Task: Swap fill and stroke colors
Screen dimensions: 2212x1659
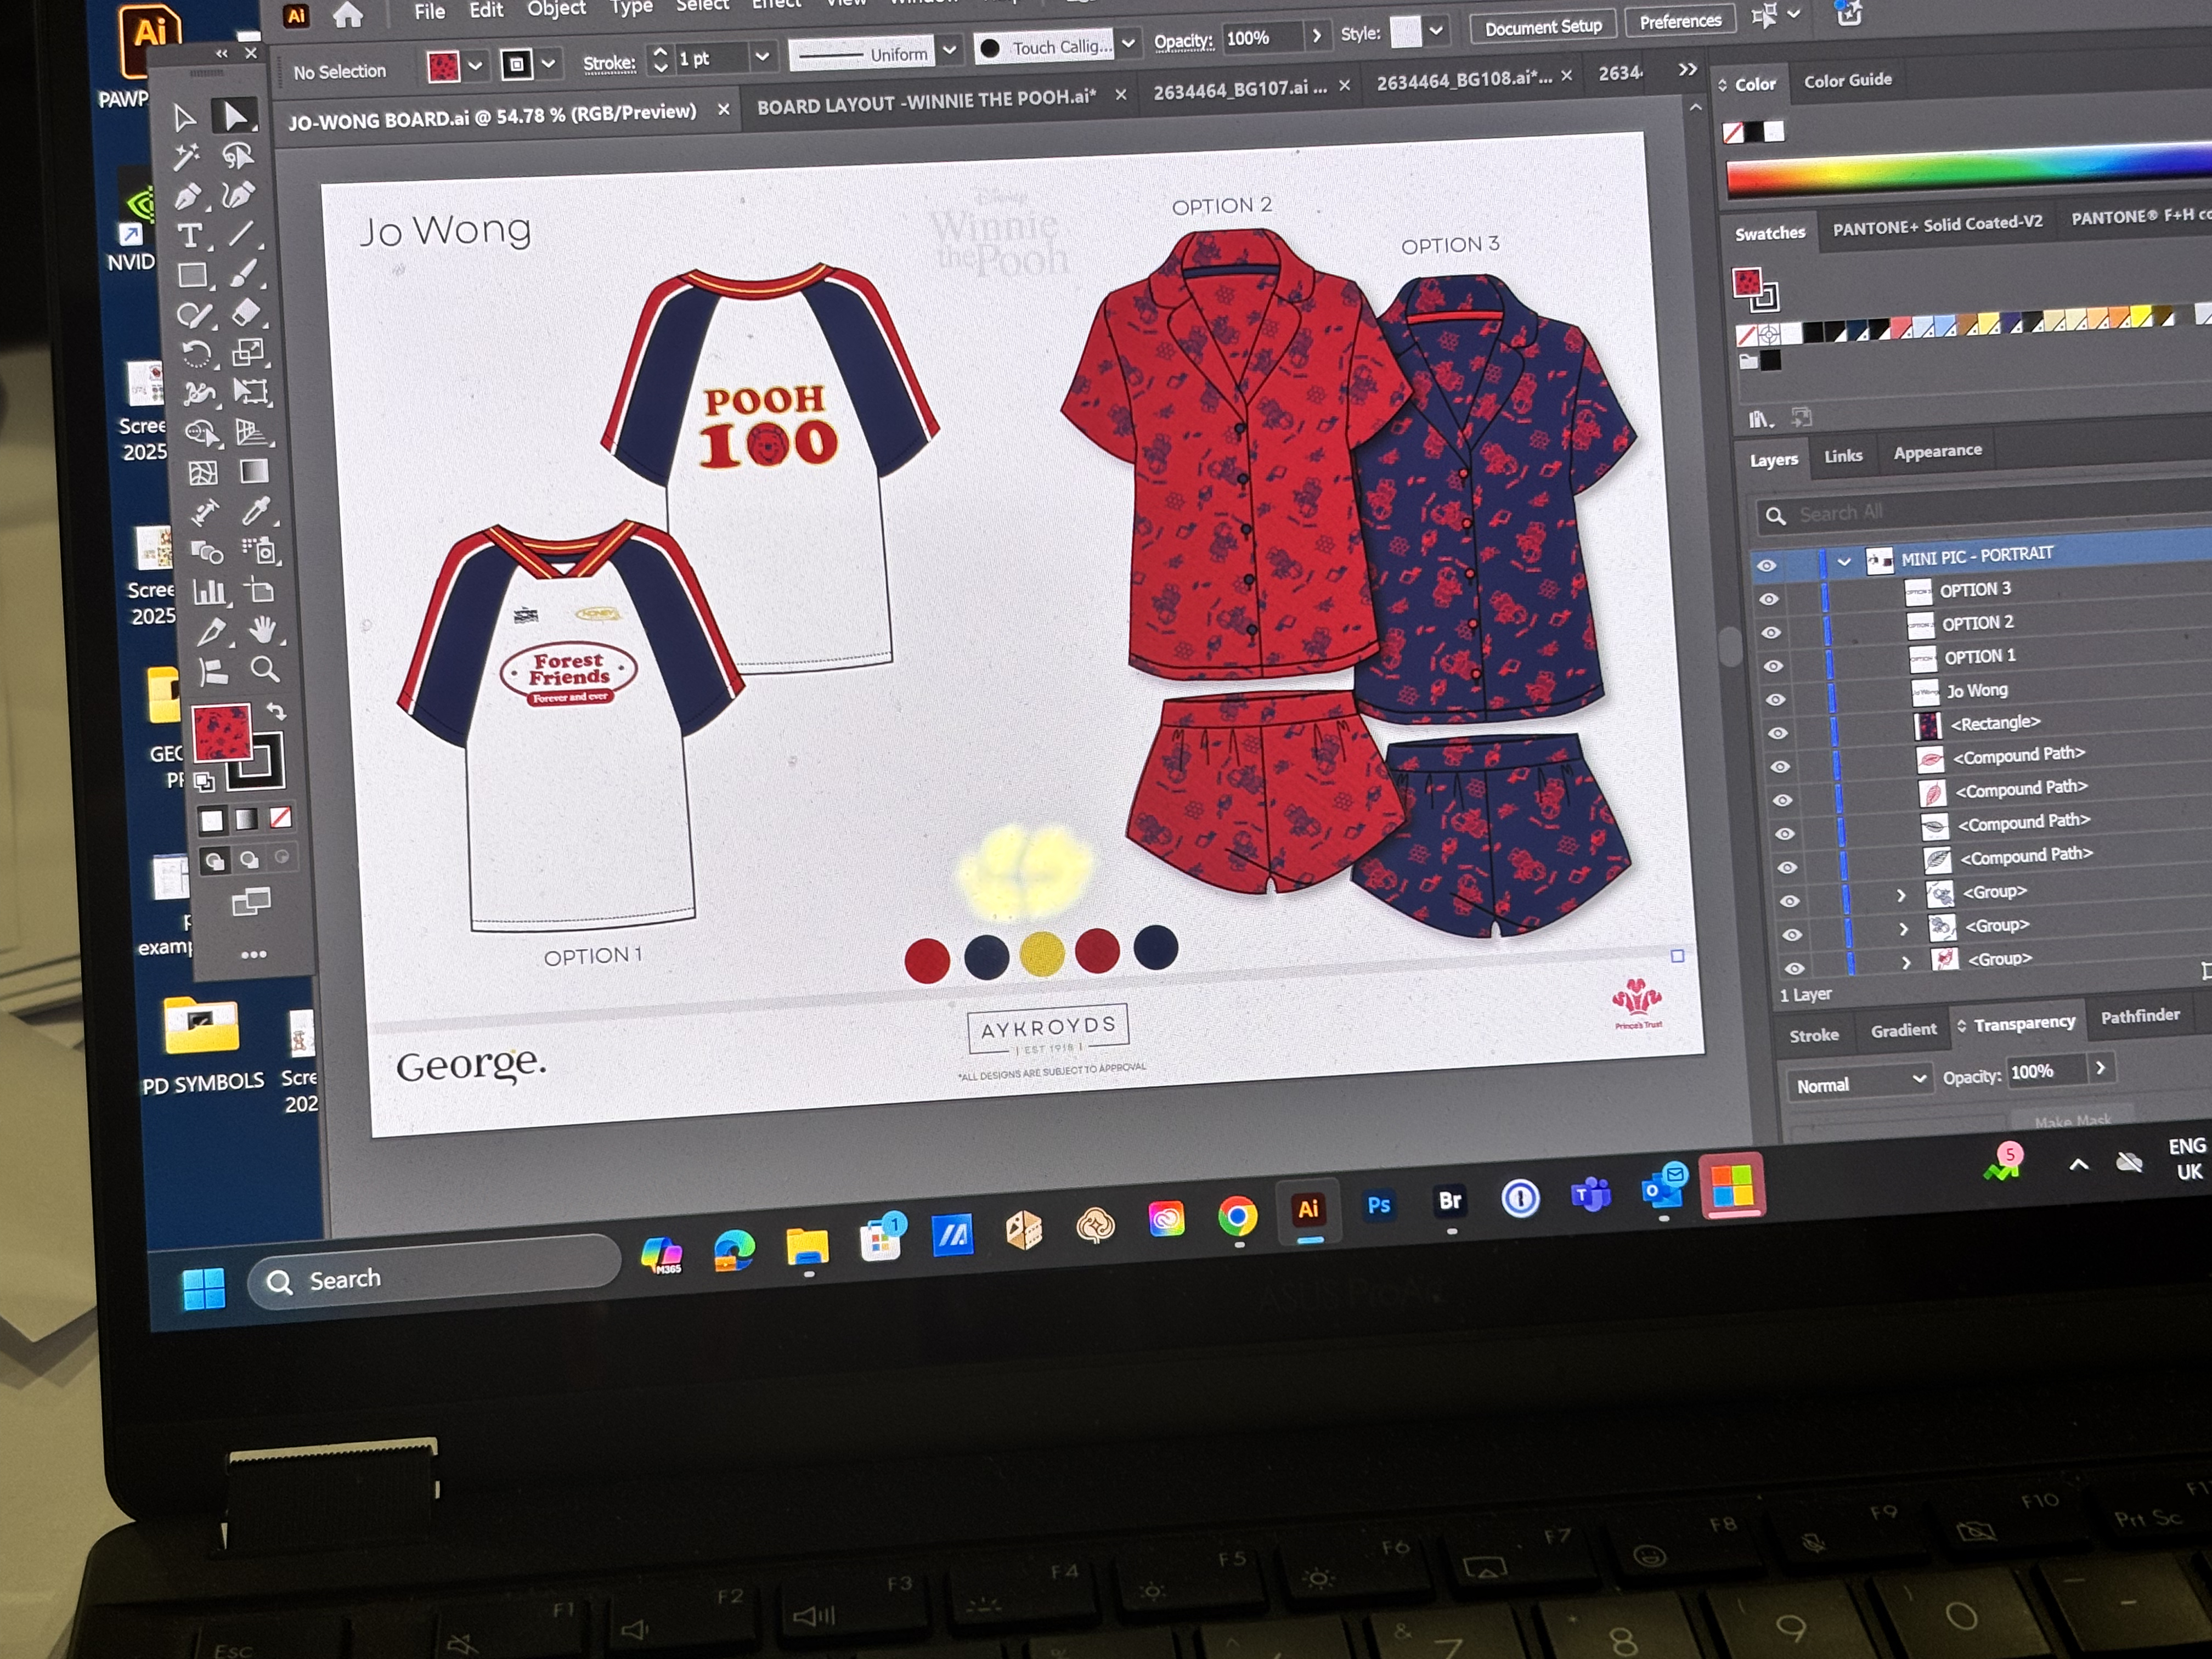Action: 276,711
